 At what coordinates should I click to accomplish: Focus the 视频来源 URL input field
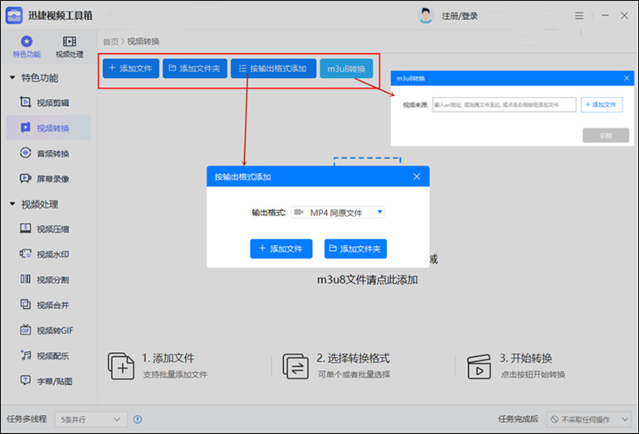pos(504,104)
